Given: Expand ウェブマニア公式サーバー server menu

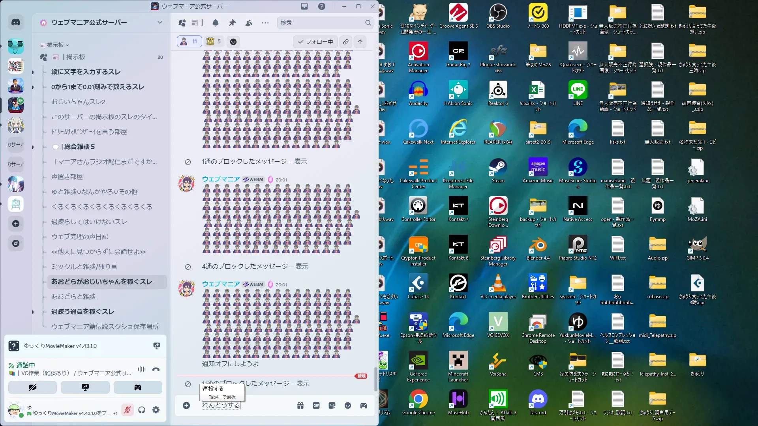Looking at the screenshot, I should (159, 22).
